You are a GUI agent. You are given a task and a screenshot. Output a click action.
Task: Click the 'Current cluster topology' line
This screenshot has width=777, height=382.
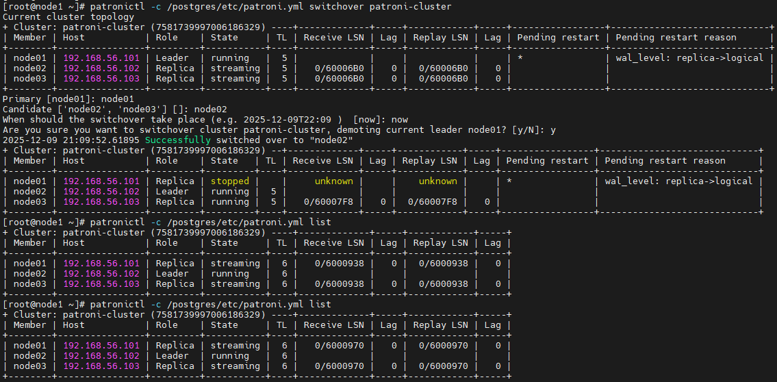click(68, 17)
